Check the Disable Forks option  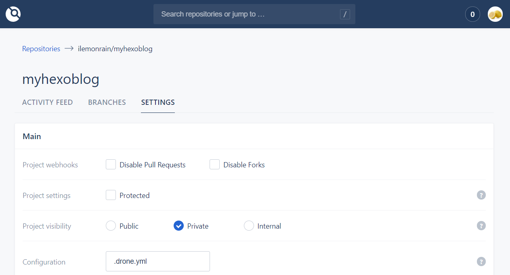215,165
